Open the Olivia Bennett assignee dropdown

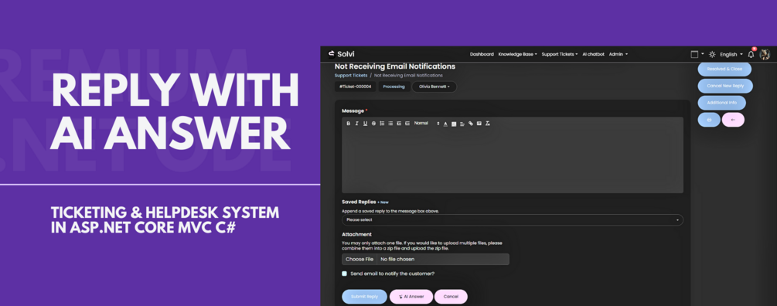click(x=435, y=87)
